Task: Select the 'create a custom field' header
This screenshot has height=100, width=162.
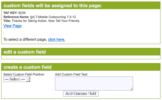Action: [x=27, y=67]
